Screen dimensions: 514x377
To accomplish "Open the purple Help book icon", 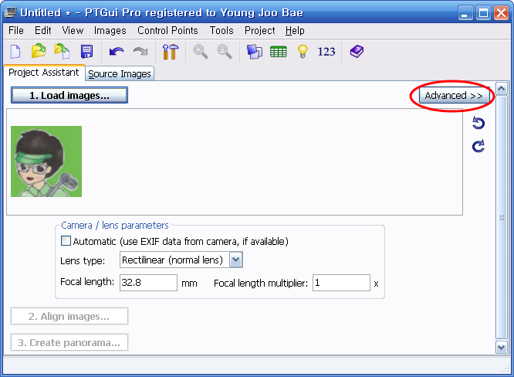I will [357, 52].
